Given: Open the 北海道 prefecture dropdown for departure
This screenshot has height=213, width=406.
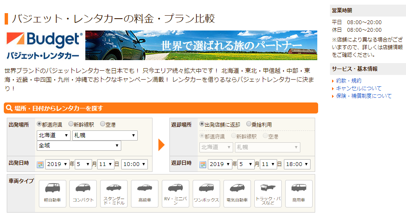Looking at the screenshot, I should click(x=54, y=136).
